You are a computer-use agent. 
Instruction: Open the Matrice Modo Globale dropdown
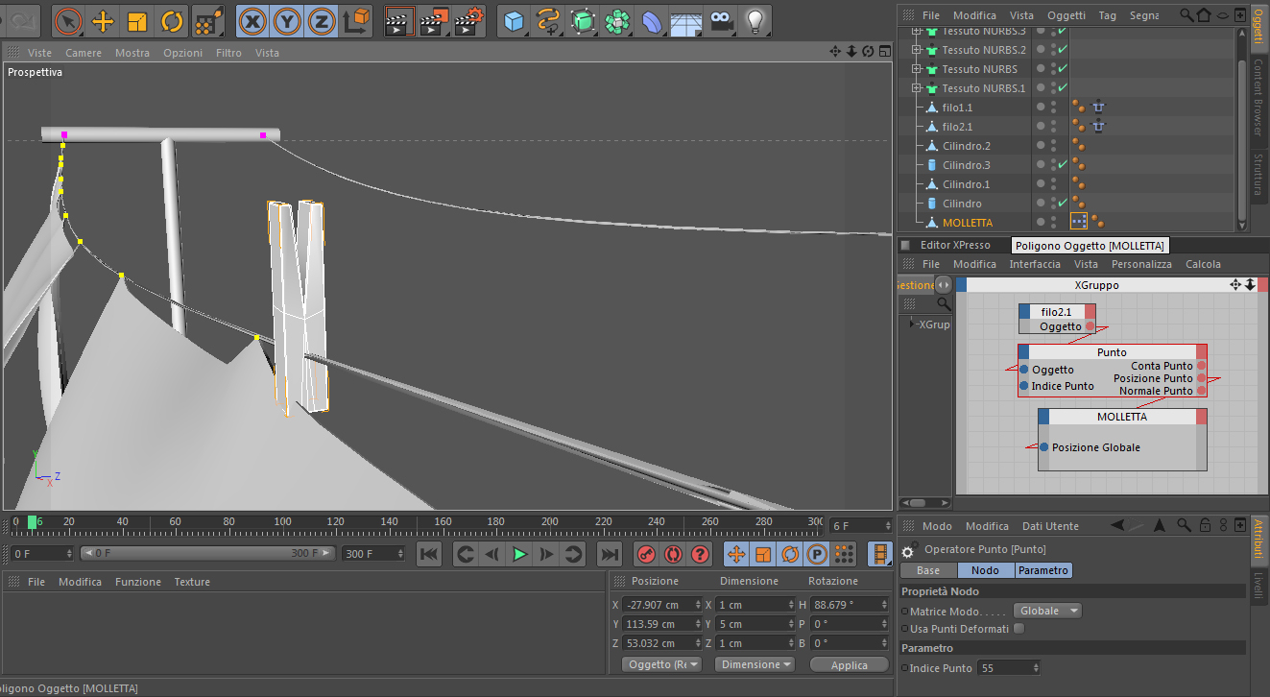1047,611
